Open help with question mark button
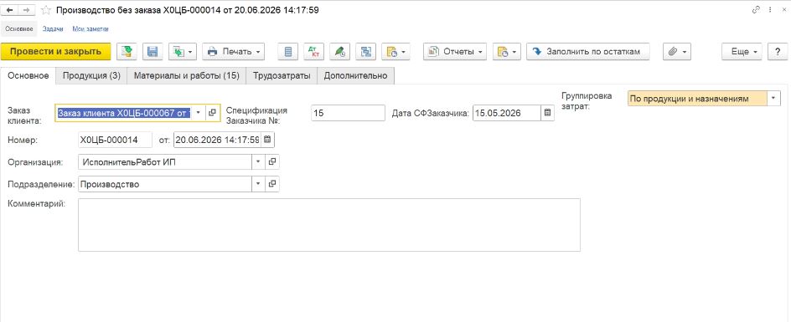Image resolution: width=791 pixels, height=322 pixels. [778, 51]
